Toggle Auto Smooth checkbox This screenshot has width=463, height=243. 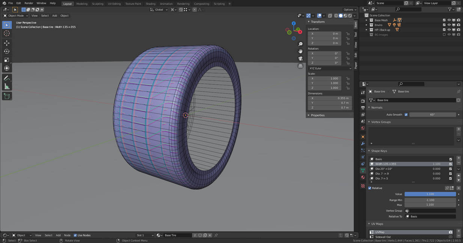tap(406, 115)
